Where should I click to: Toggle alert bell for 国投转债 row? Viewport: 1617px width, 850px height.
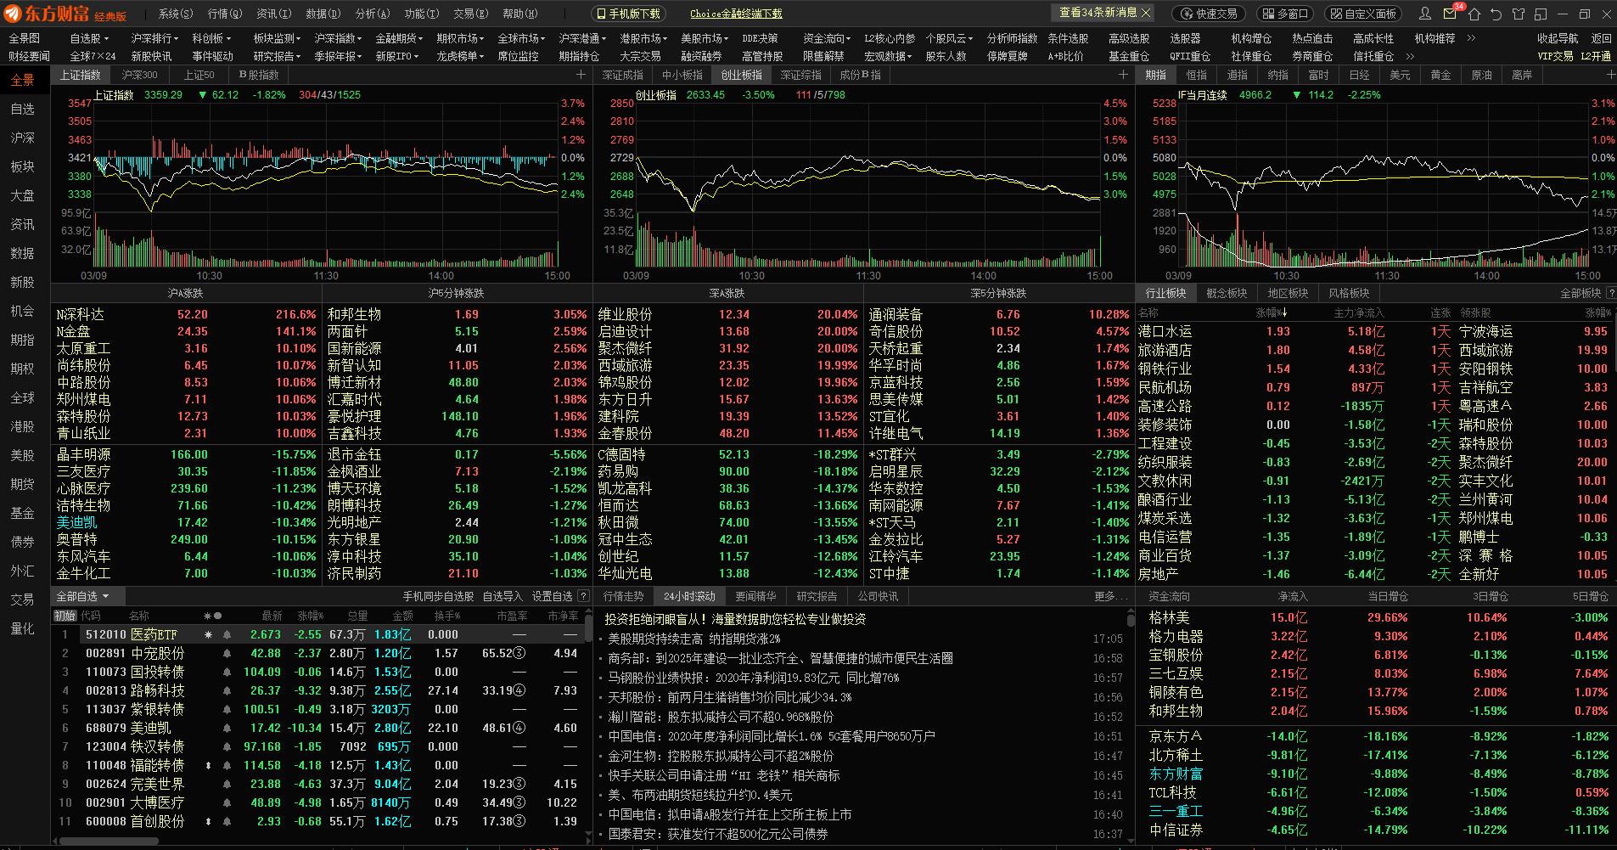227,672
